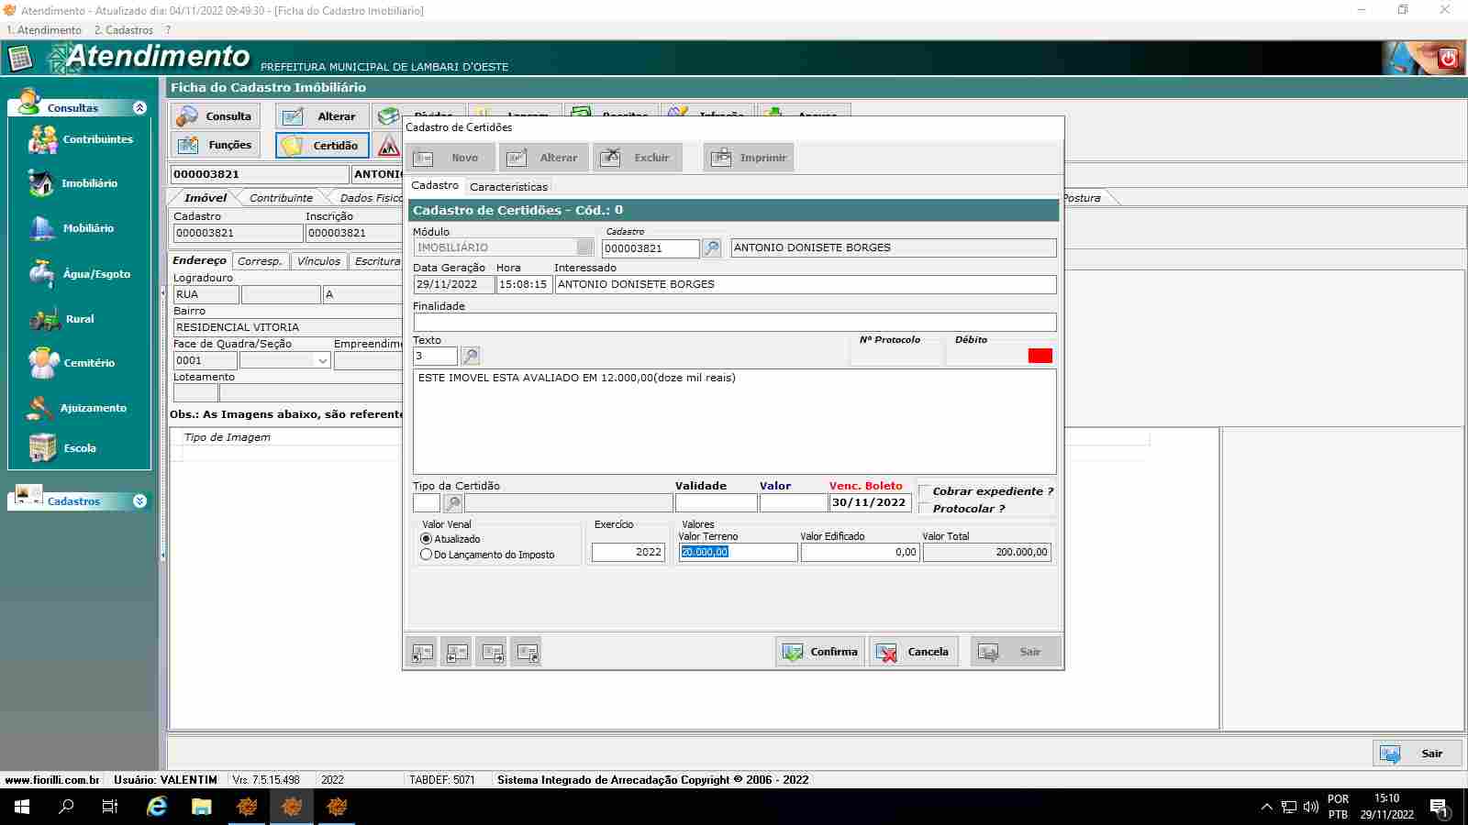Click search icon beside Texto field

click(x=470, y=356)
